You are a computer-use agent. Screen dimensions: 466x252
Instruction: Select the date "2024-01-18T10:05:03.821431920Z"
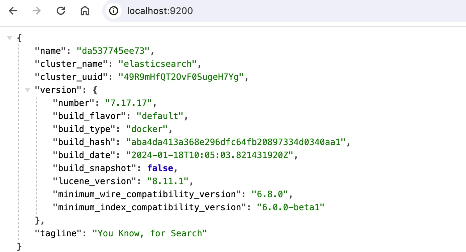click(x=210, y=155)
